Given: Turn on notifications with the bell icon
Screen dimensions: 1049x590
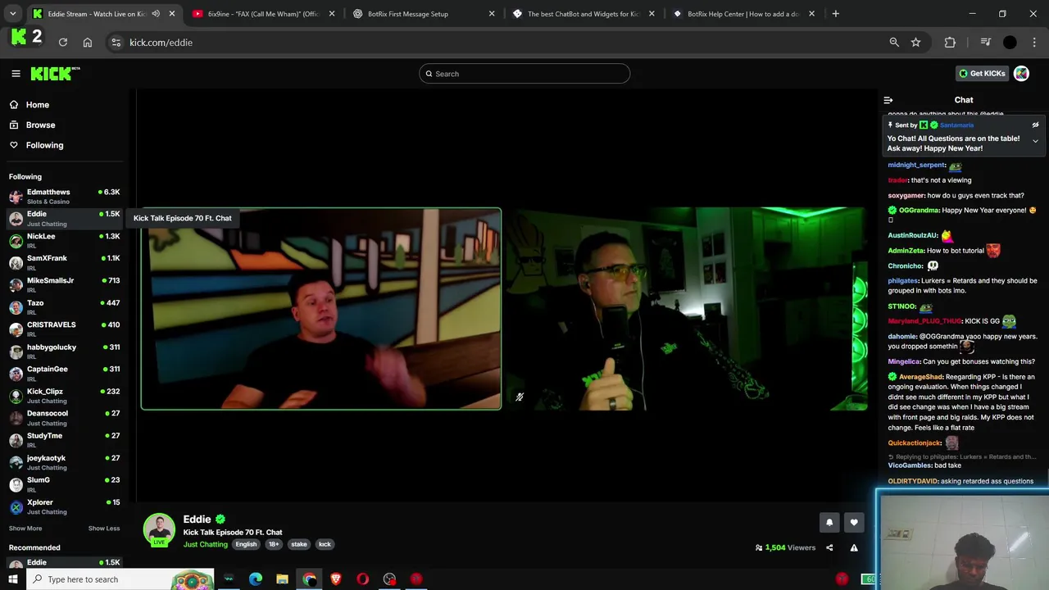Looking at the screenshot, I should coord(829,522).
